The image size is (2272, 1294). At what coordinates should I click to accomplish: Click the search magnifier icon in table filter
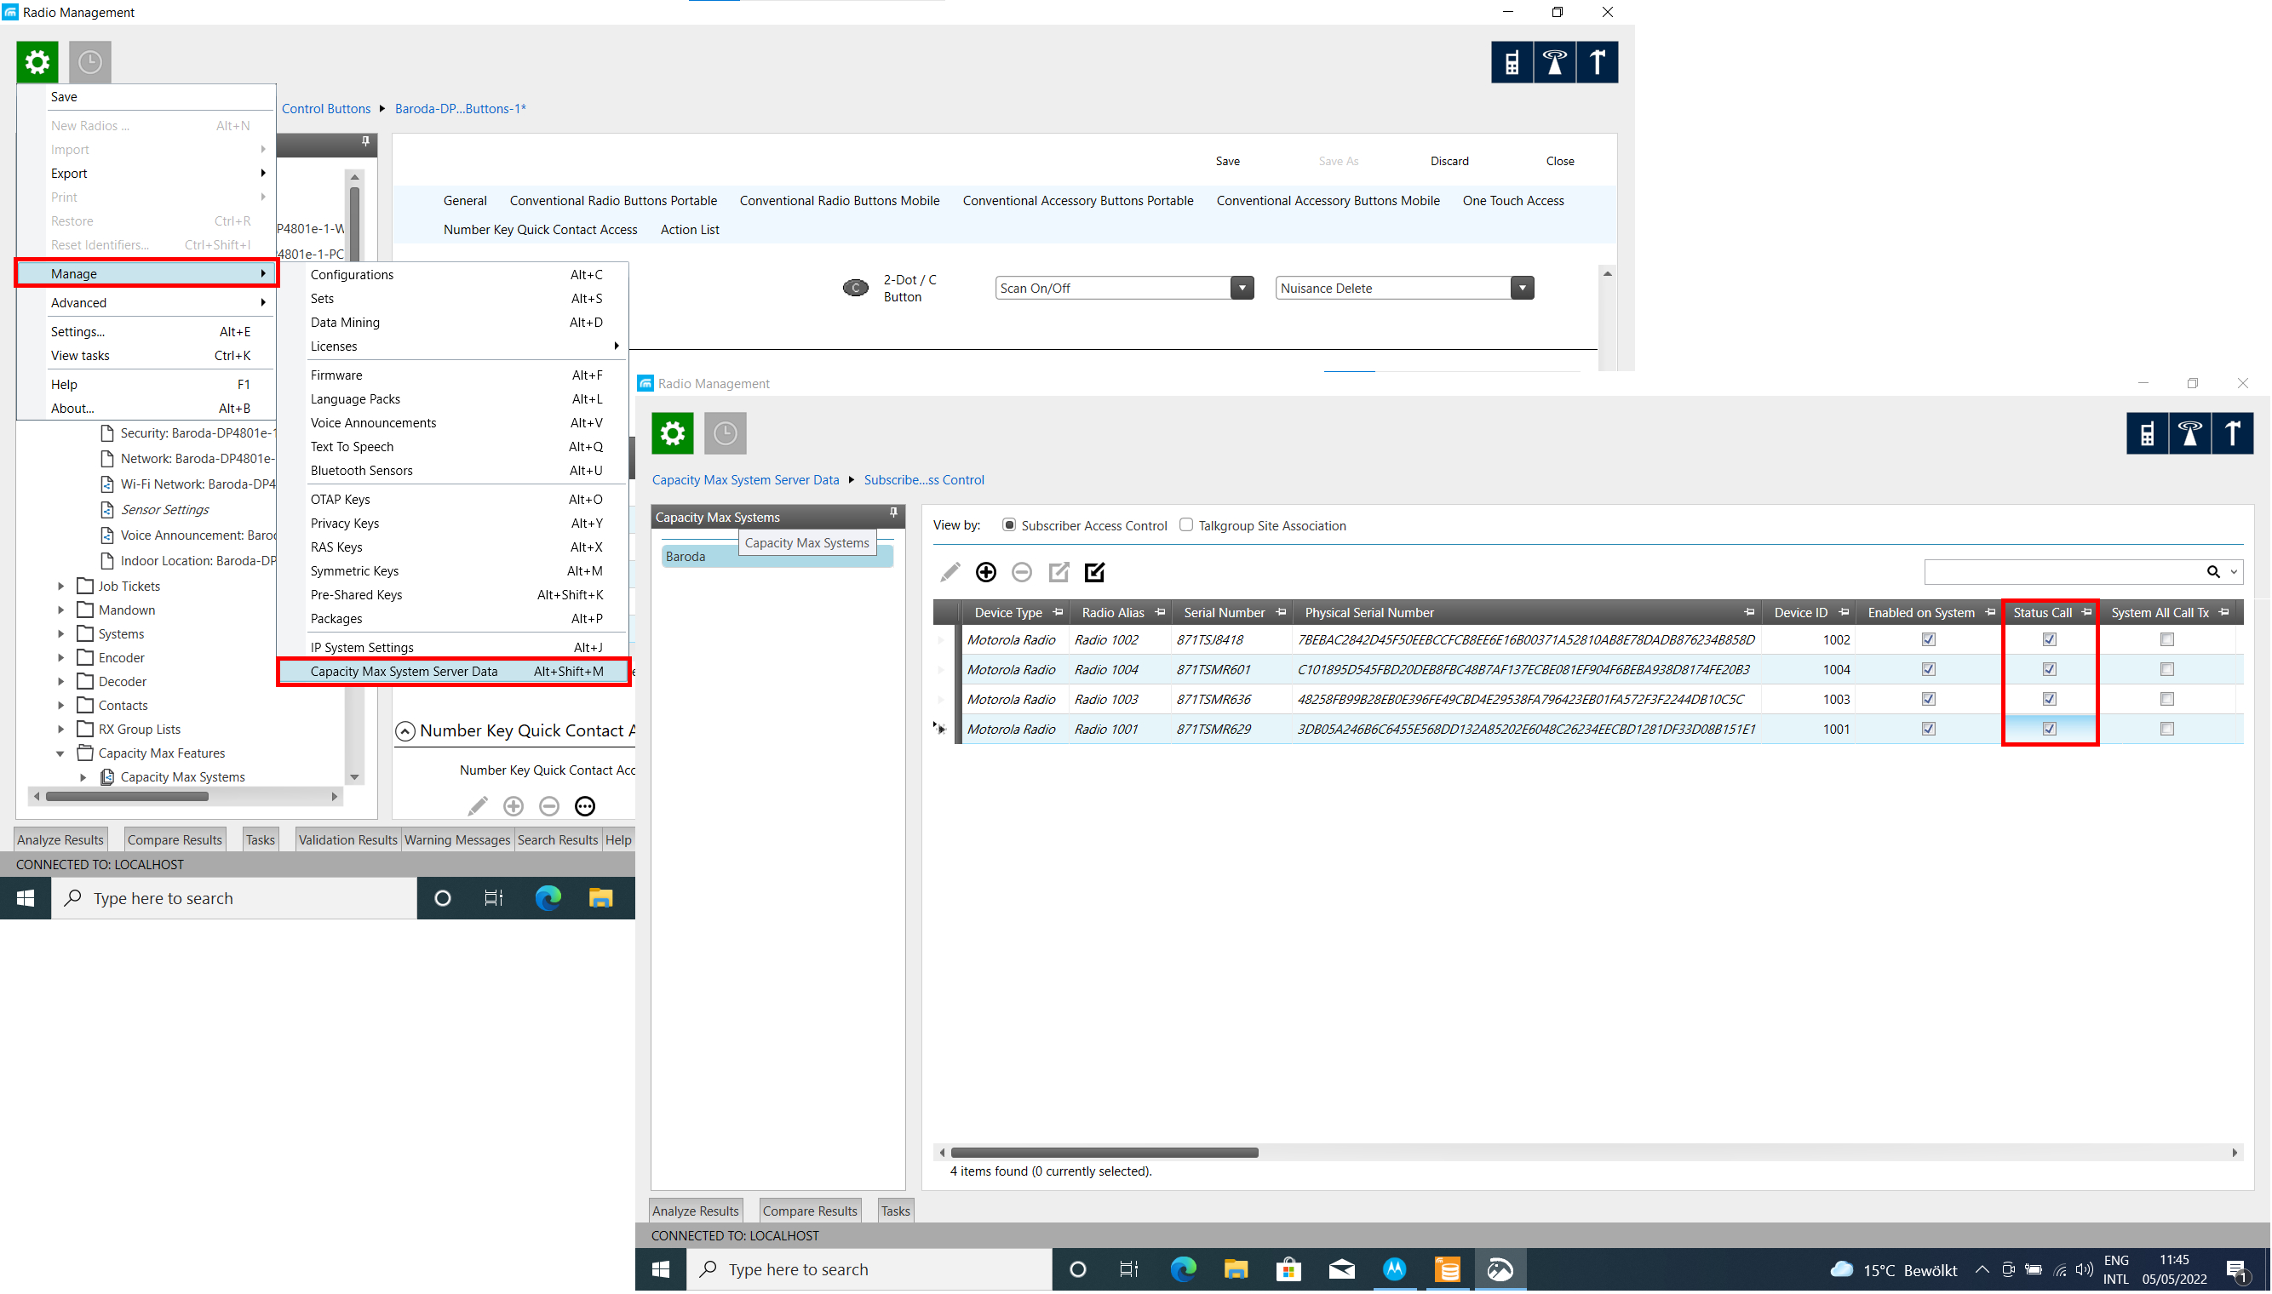[x=2212, y=572]
